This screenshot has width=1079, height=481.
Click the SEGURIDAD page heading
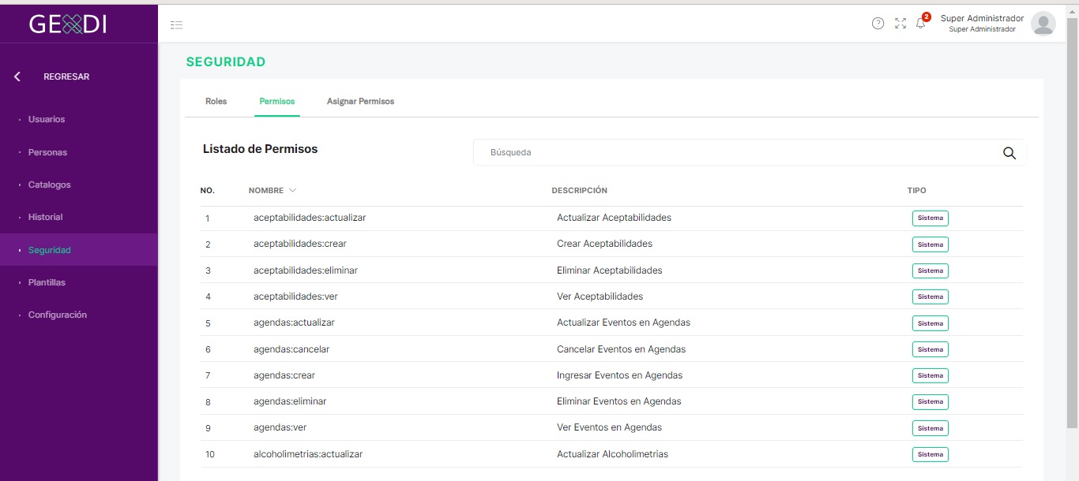226,62
